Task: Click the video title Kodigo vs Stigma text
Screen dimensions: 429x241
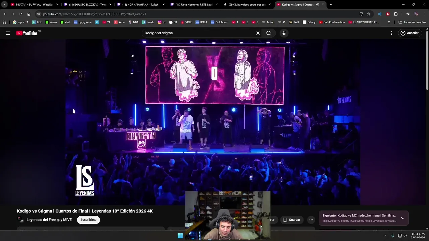Action: coord(85,211)
